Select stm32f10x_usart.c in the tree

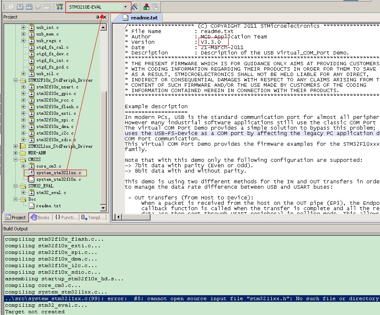pos(57,87)
